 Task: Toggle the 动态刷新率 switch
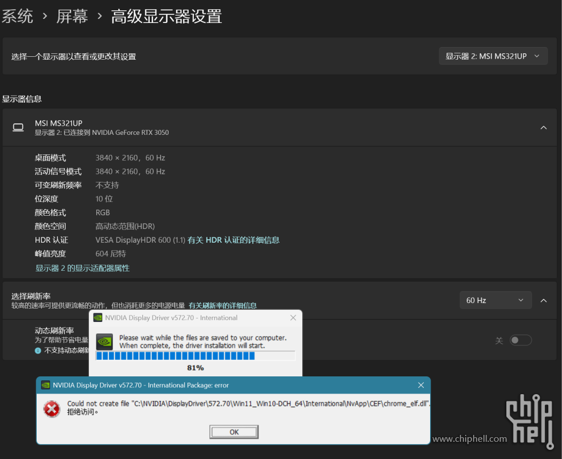pyautogui.click(x=521, y=340)
